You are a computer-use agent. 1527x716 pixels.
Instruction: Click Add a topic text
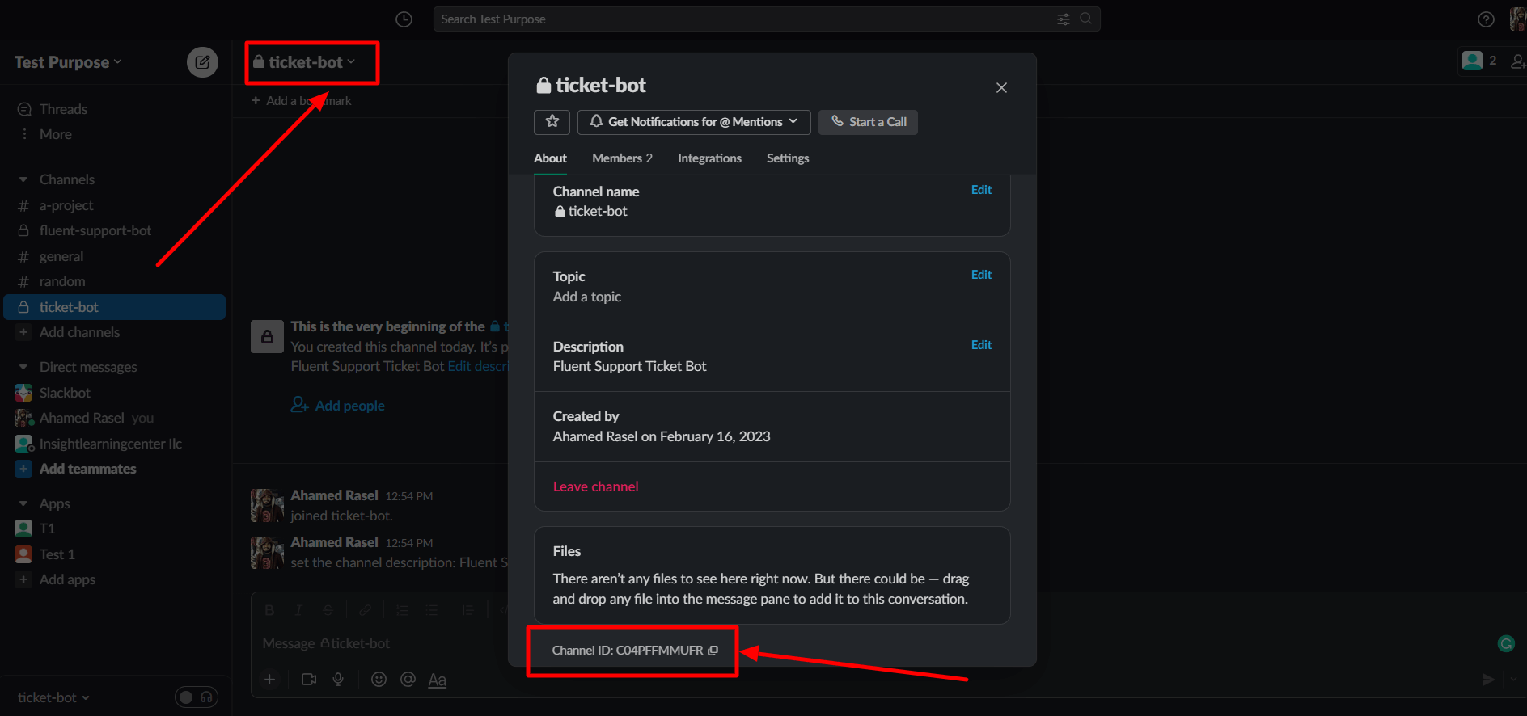point(587,297)
